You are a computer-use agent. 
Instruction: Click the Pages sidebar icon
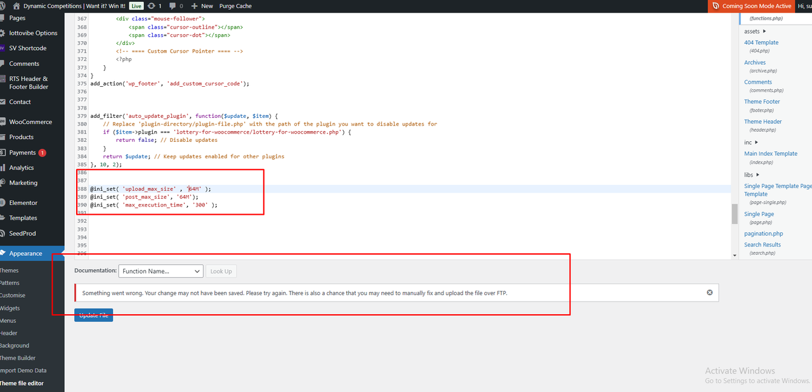pyautogui.click(x=2, y=18)
